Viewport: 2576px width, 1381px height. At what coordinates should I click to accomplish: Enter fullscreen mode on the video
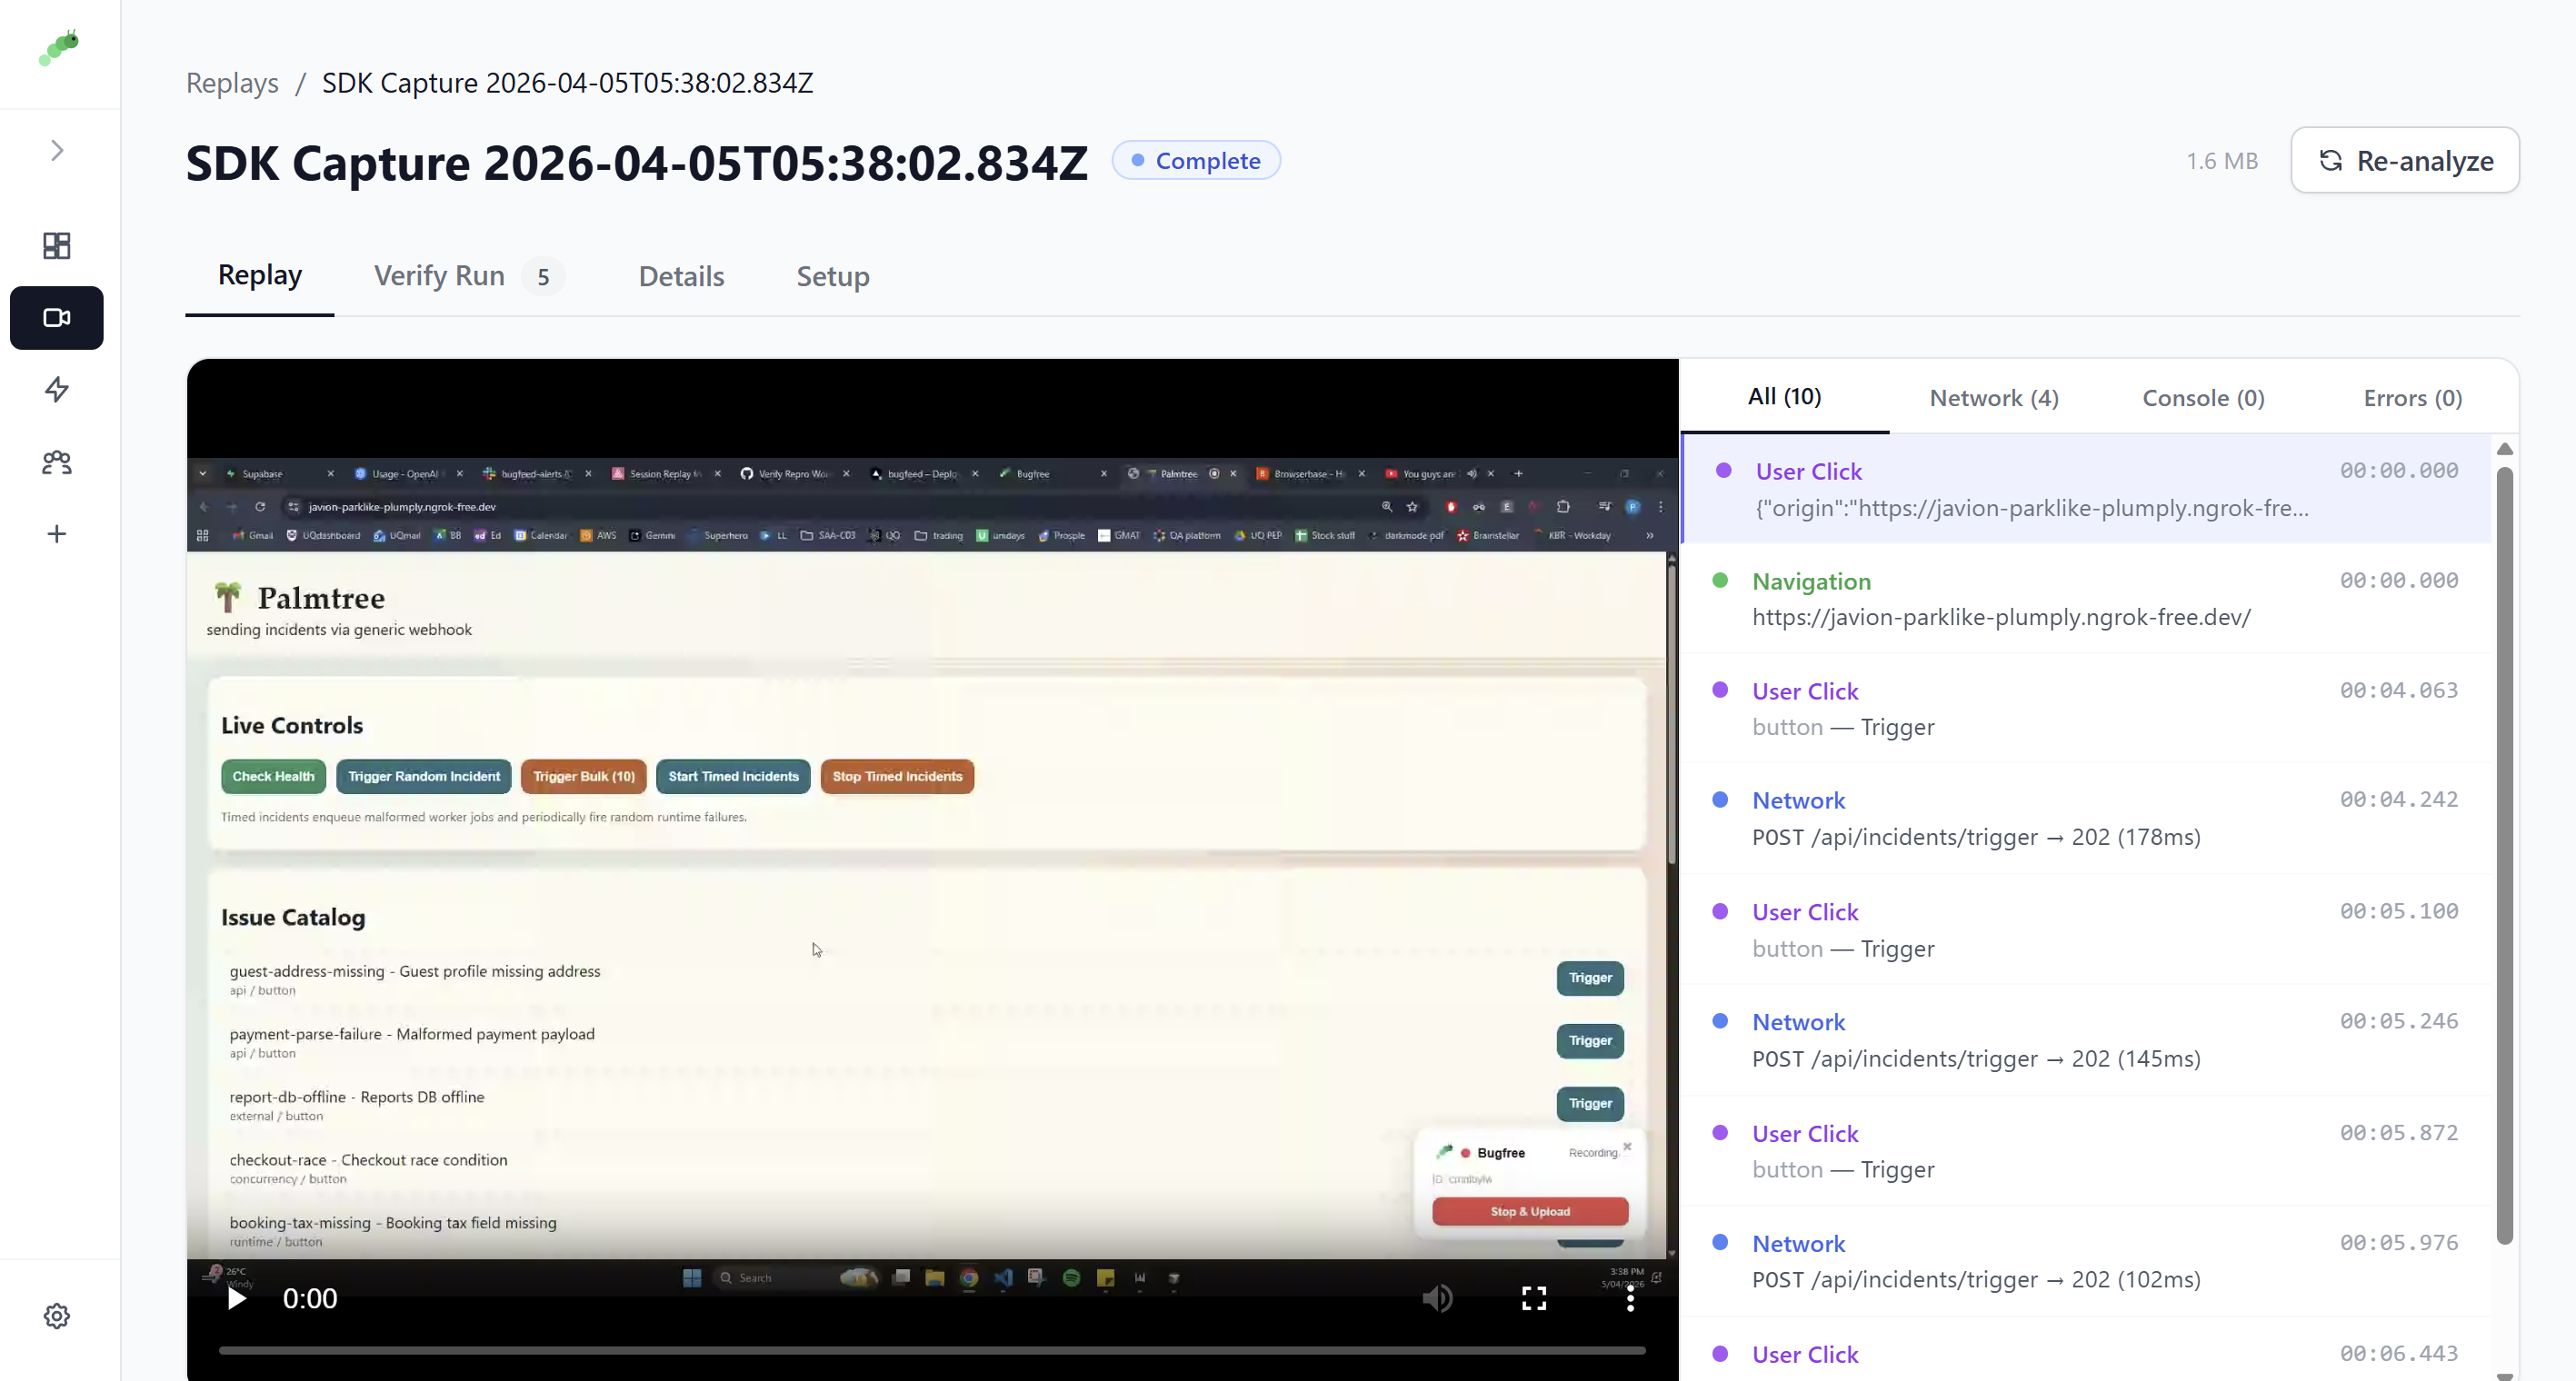1534,1298
